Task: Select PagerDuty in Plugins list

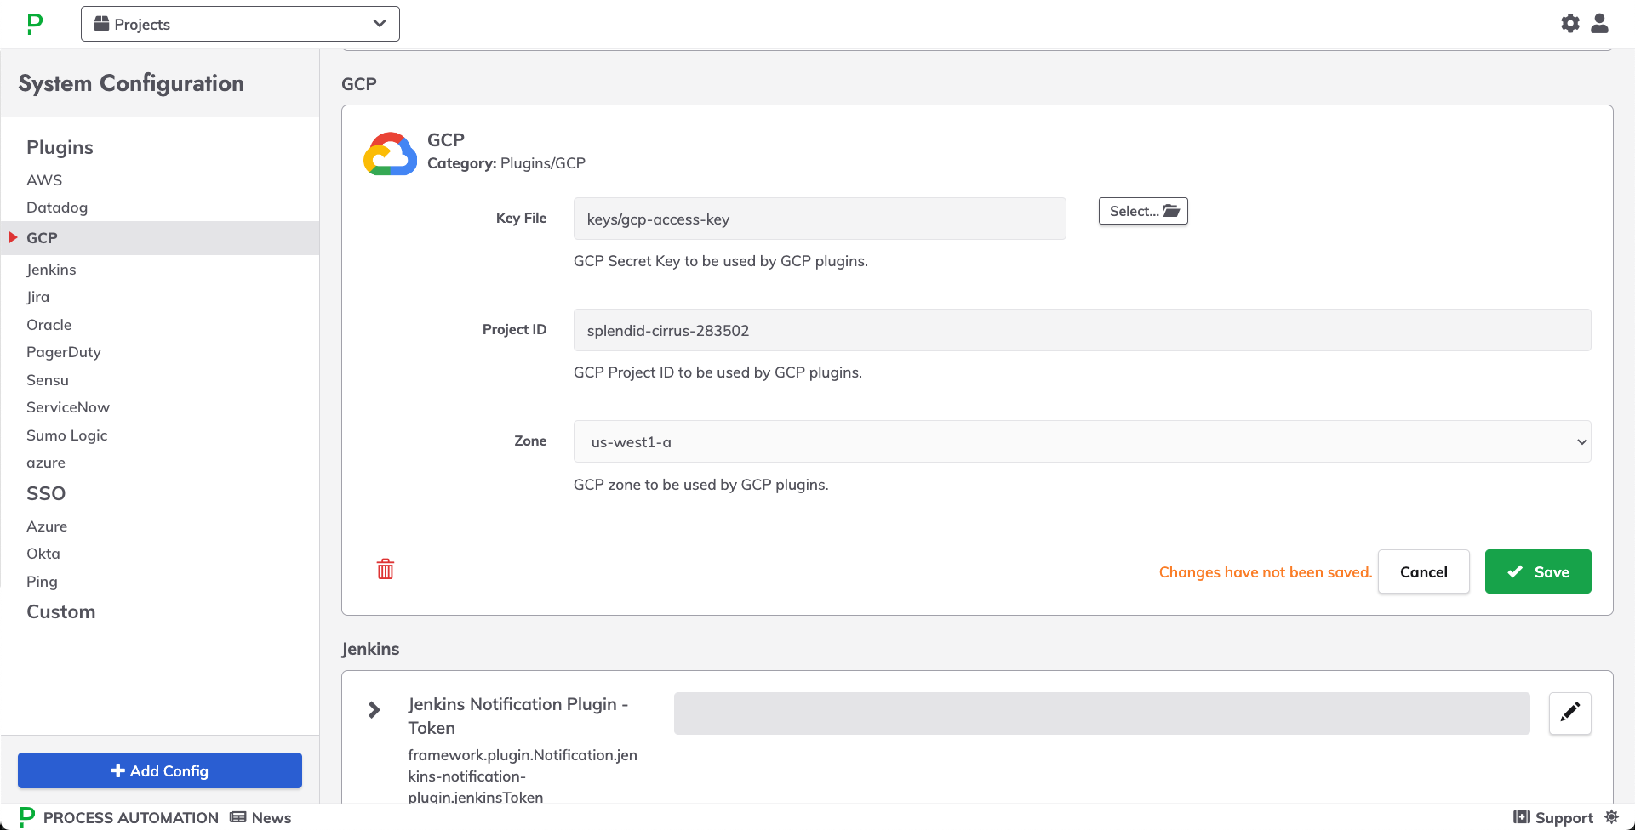Action: (64, 352)
